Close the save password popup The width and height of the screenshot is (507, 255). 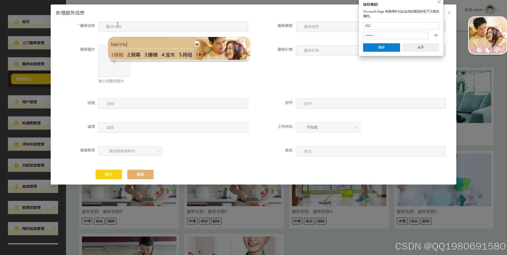pos(439,2)
